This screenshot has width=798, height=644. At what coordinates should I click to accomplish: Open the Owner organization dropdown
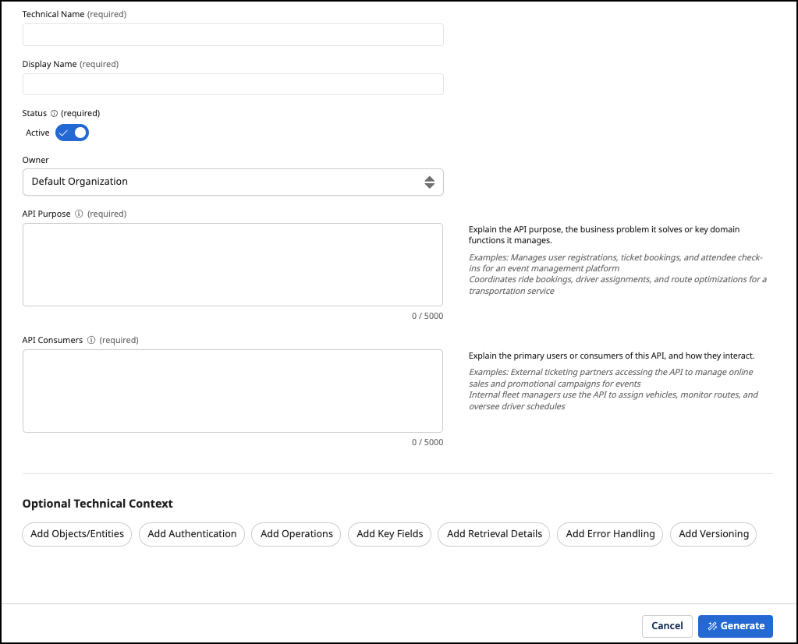pyautogui.click(x=233, y=182)
